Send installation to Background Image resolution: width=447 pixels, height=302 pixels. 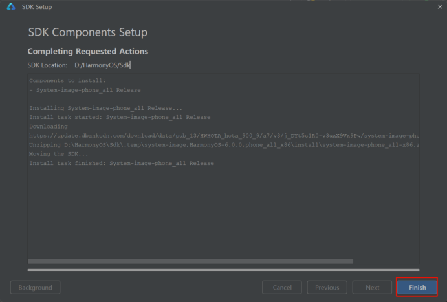[x=36, y=288]
